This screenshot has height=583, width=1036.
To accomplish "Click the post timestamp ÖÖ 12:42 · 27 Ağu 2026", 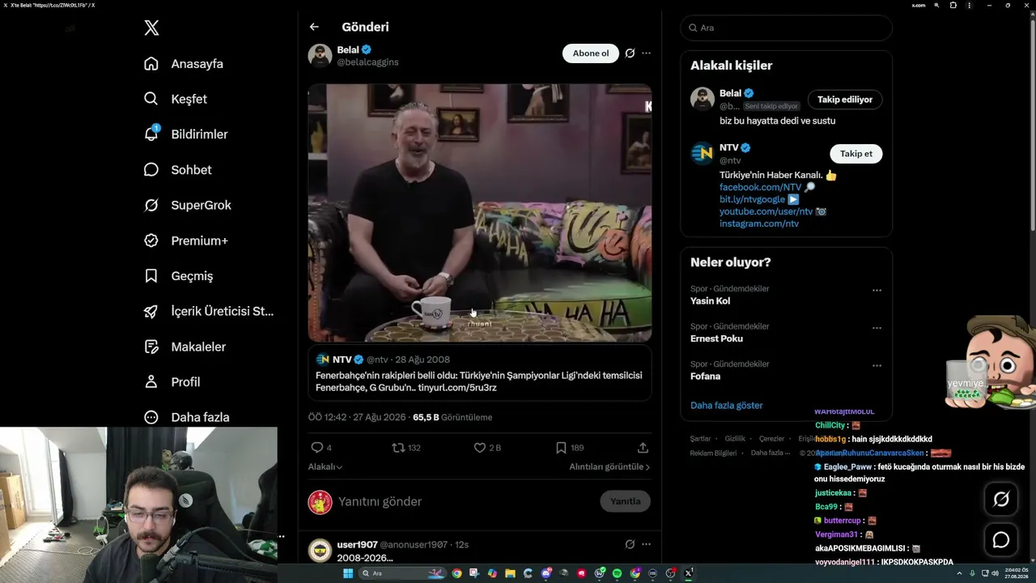I will [x=357, y=418].
